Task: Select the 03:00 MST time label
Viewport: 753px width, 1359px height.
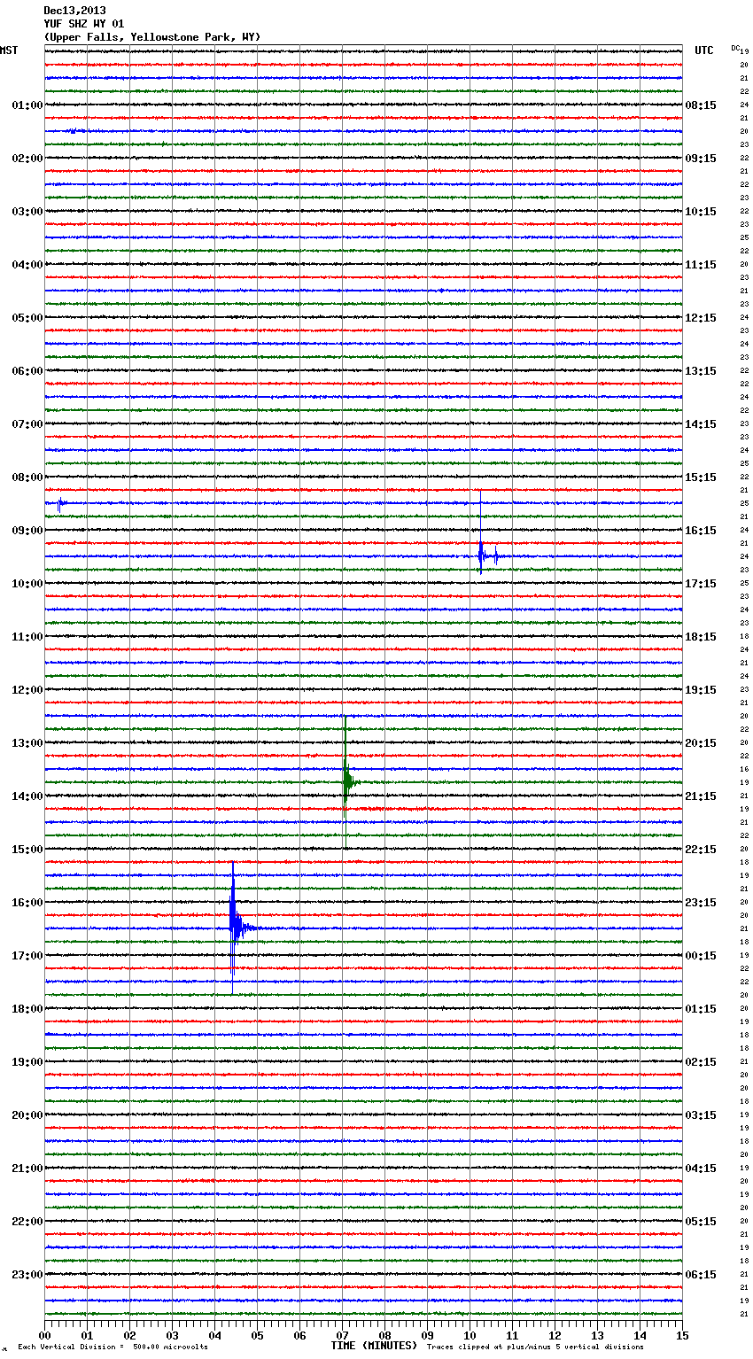Action: pos(27,212)
